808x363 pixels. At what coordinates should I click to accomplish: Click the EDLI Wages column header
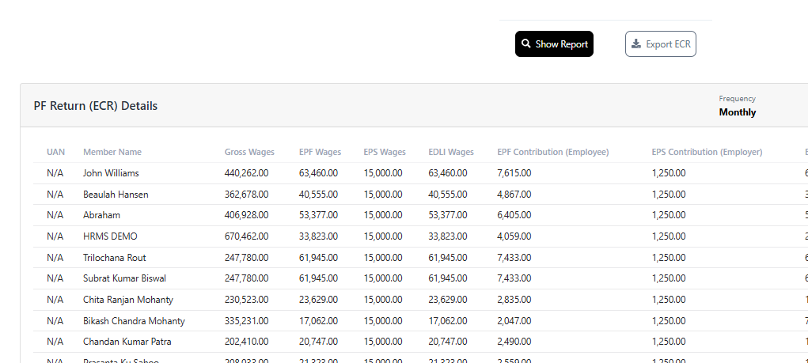451,152
